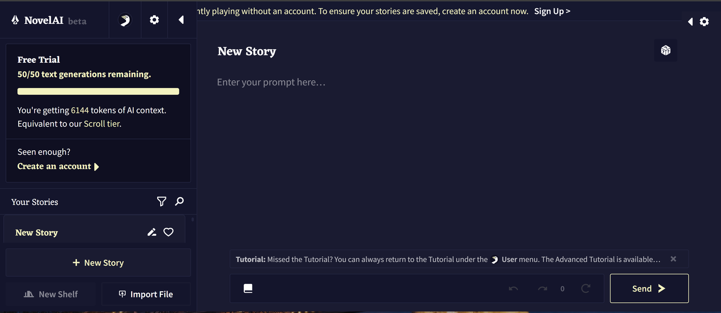Image resolution: width=721 pixels, height=313 pixels.
Task: Click the Retry circular arrow icon
Action: point(586,289)
